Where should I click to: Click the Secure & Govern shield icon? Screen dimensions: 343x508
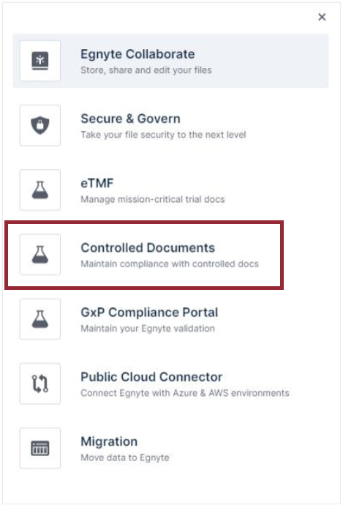40,125
